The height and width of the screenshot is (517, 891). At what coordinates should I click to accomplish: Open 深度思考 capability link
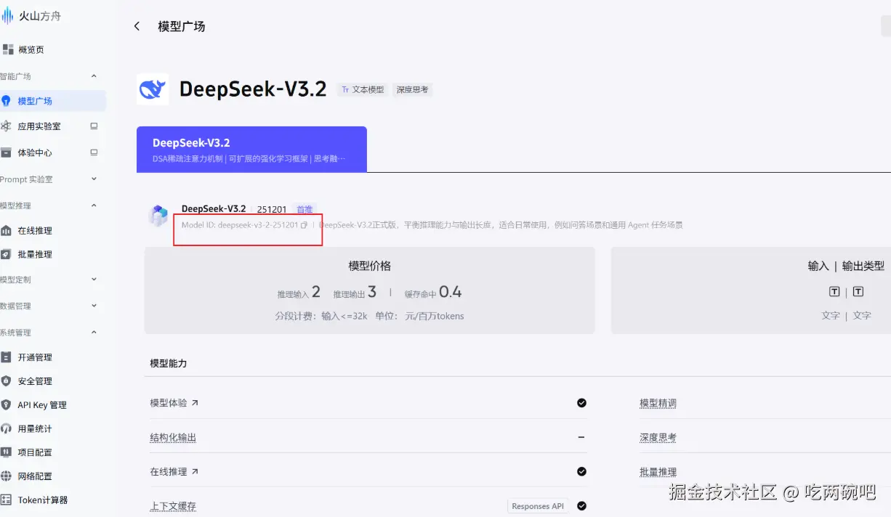658,437
